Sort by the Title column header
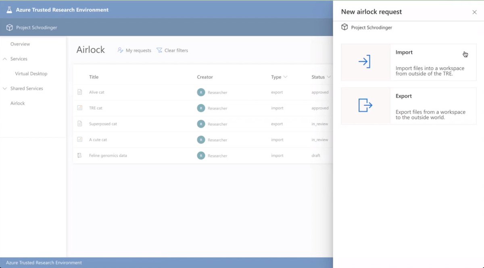The height and width of the screenshot is (268, 484). coord(94,77)
